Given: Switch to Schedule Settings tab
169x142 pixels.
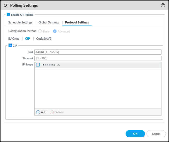Looking at the screenshot, I should click(20, 22).
